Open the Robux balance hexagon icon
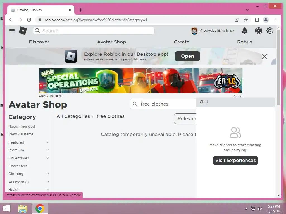286x214 pixels. click(258, 31)
